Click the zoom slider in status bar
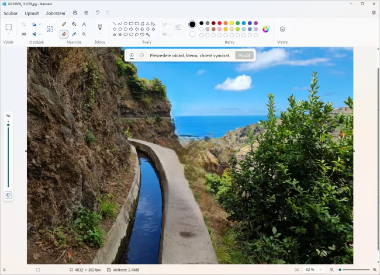Screen dimensions: 380x275 pos(355,270)
